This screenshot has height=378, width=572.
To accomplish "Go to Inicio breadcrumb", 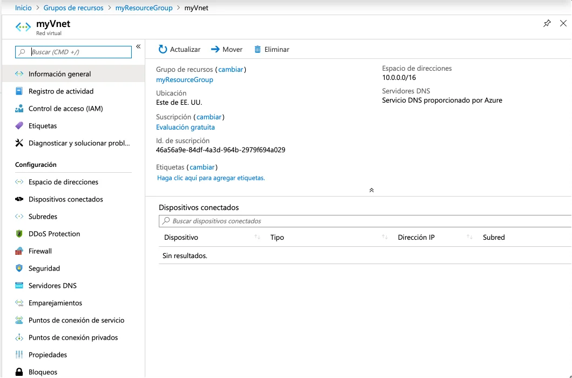I will (x=23, y=8).
